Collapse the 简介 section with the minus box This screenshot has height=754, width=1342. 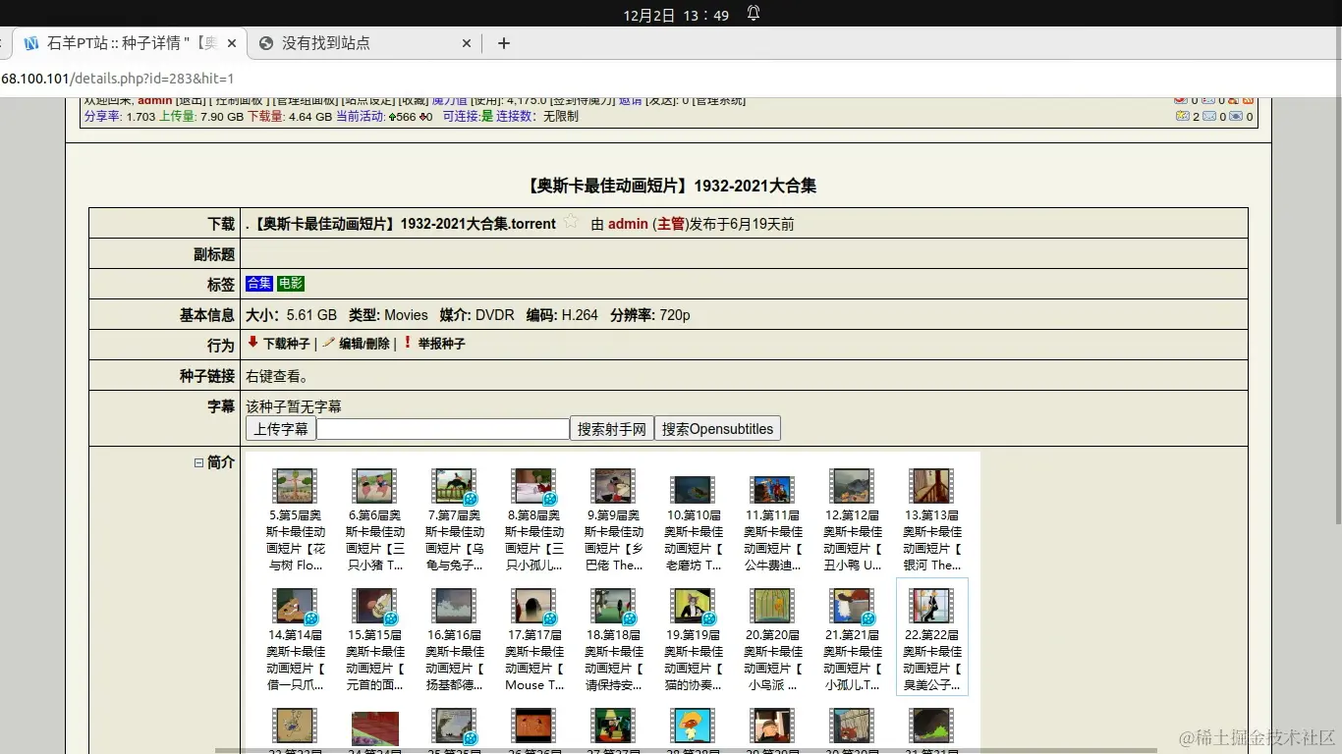[199, 461]
